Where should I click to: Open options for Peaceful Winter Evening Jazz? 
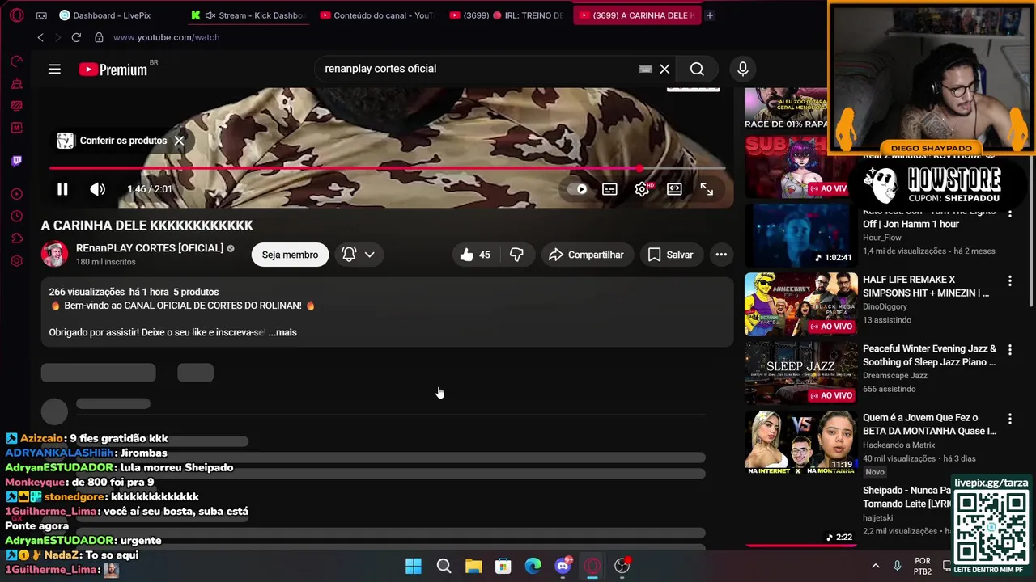pos(1010,350)
